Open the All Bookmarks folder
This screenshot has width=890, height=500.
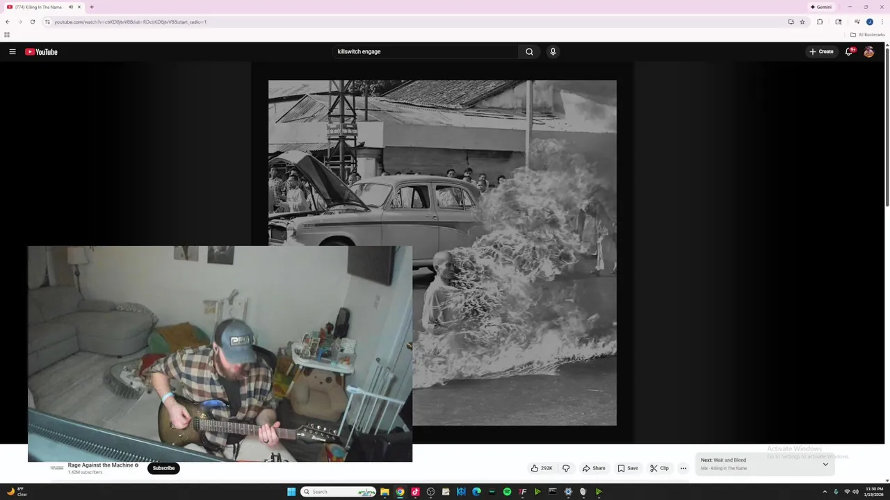pyautogui.click(x=867, y=35)
